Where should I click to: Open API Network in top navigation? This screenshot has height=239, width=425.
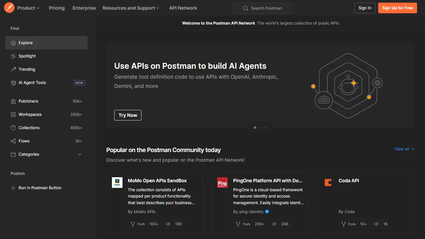183,8
